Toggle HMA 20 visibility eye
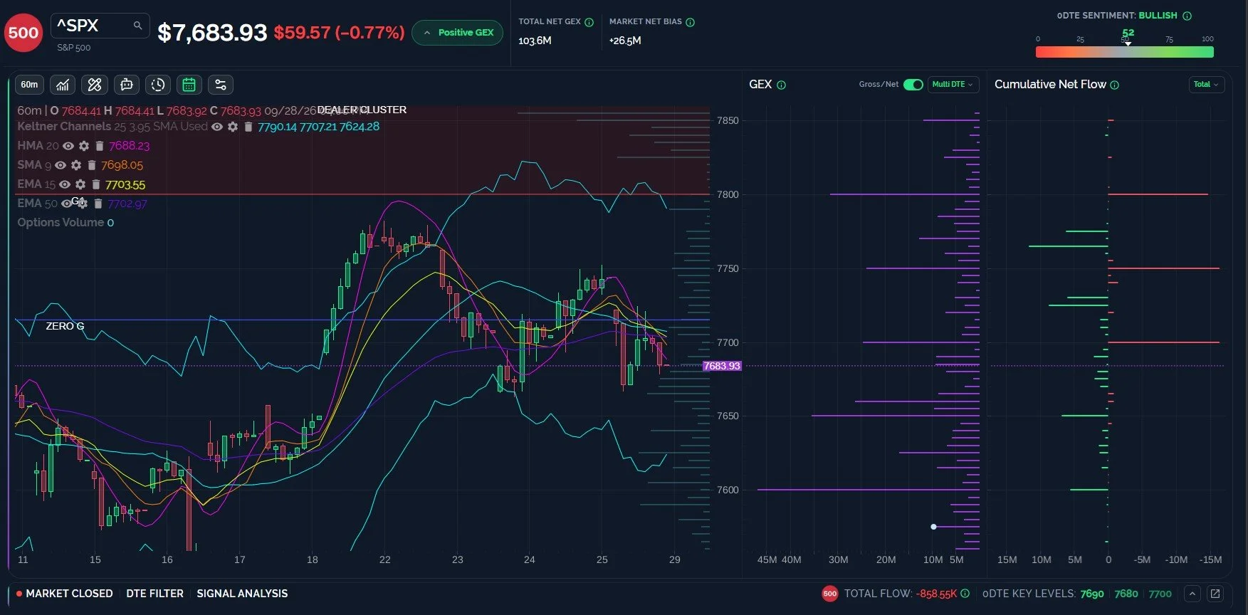This screenshot has height=615, width=1248. click(68, 146)
